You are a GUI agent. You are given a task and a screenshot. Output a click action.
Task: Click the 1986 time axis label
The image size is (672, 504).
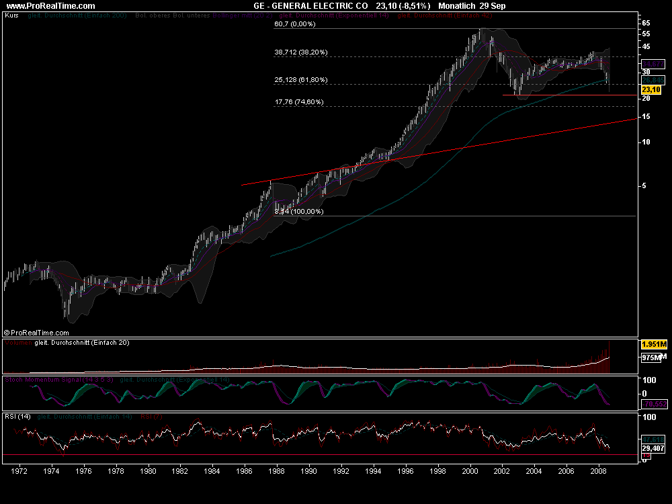(244, 471)
